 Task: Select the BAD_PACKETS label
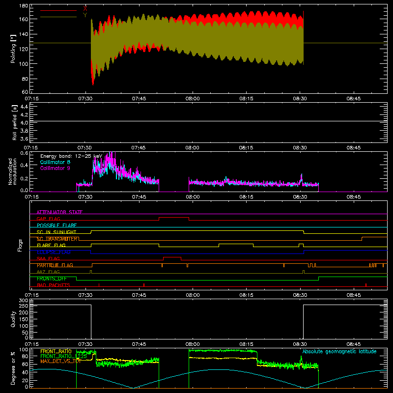(x=54, y=285)
